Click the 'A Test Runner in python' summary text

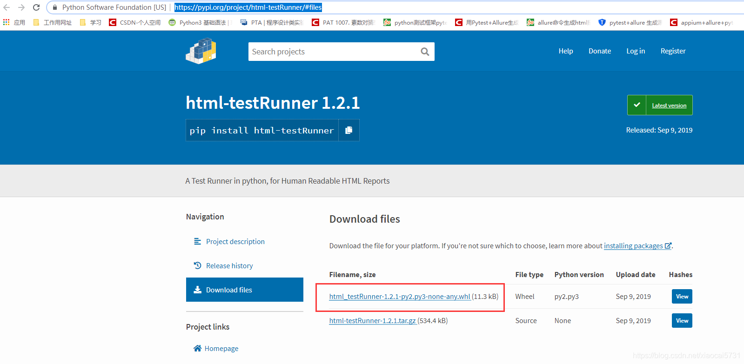pyautogui.click(x=288, y=181)
